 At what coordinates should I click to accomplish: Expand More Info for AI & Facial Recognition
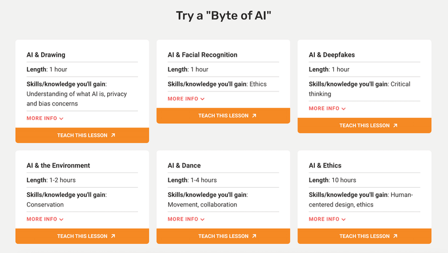coord(186,99)
